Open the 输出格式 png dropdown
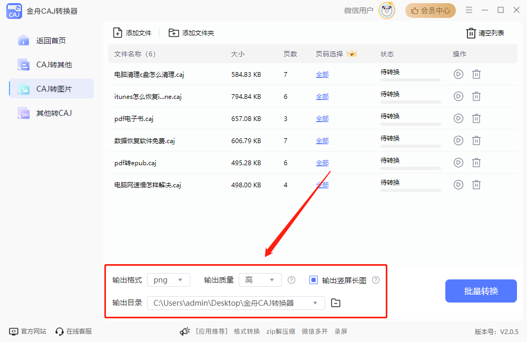The image size is (527, 342). [x=169, y=280]
